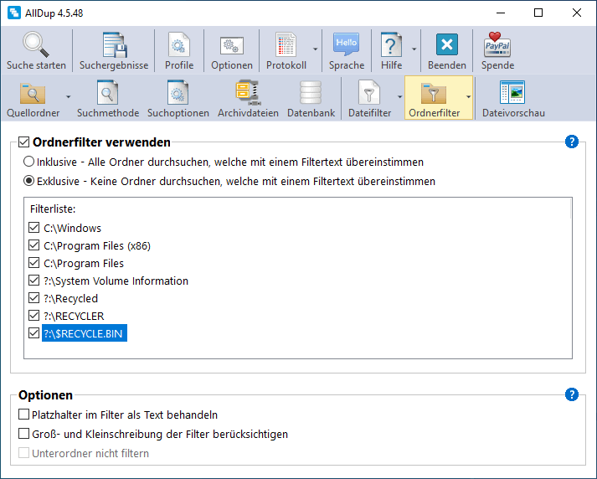The image size is (597, 479).
Task: Click the Sprache Hello icon
Action: tap(346, 44)
